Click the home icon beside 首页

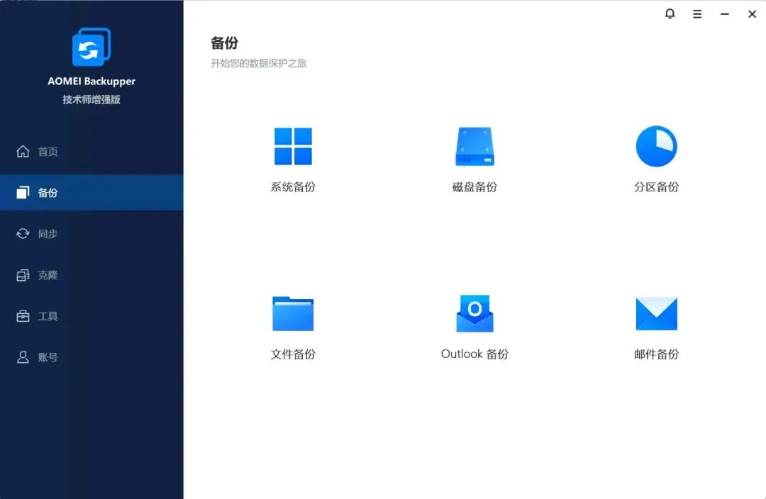(23, 152)
